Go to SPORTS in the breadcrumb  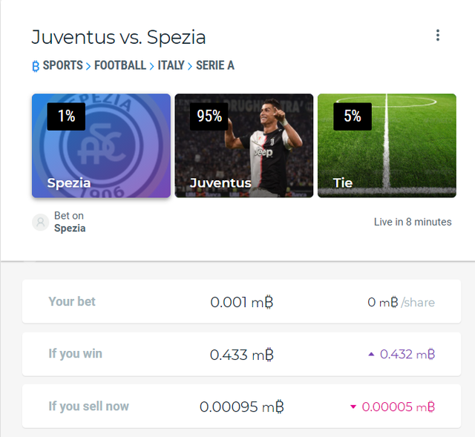[x=62, y=65]
